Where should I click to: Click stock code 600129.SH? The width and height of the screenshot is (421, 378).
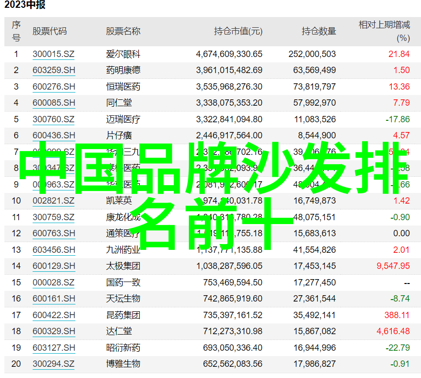point(54,266)
